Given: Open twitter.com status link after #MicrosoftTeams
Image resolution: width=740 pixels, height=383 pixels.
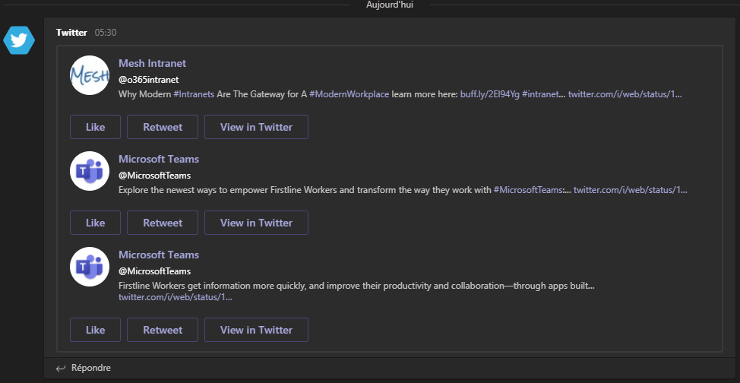Looking at the screenshot, I should click(x=631, y=190).
